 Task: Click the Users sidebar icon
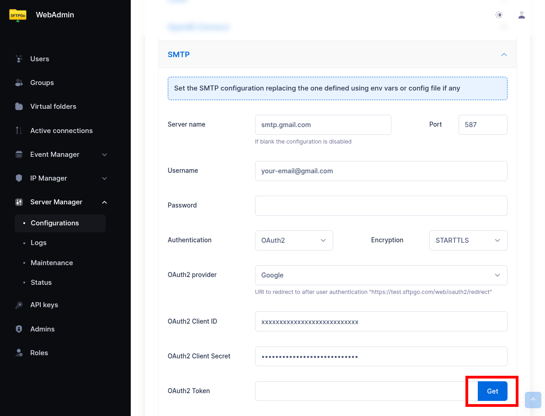tap(19, 59)
